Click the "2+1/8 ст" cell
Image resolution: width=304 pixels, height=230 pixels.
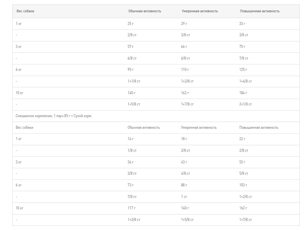(x=246, y=104)
